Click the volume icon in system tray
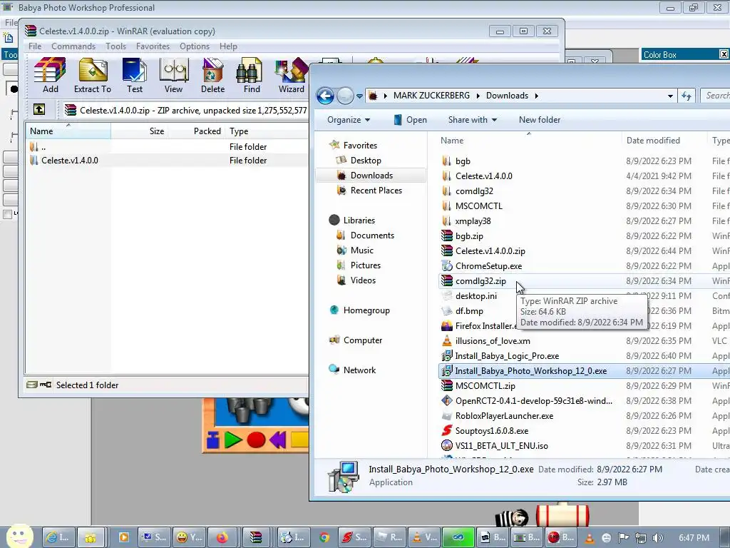Viewport: 730px width, 548px height. point(657,538)
